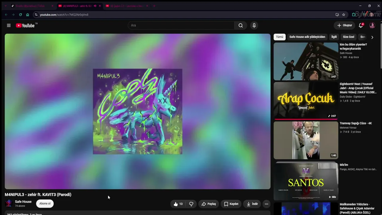Open the Safe House channel name link

coord(23,202)
